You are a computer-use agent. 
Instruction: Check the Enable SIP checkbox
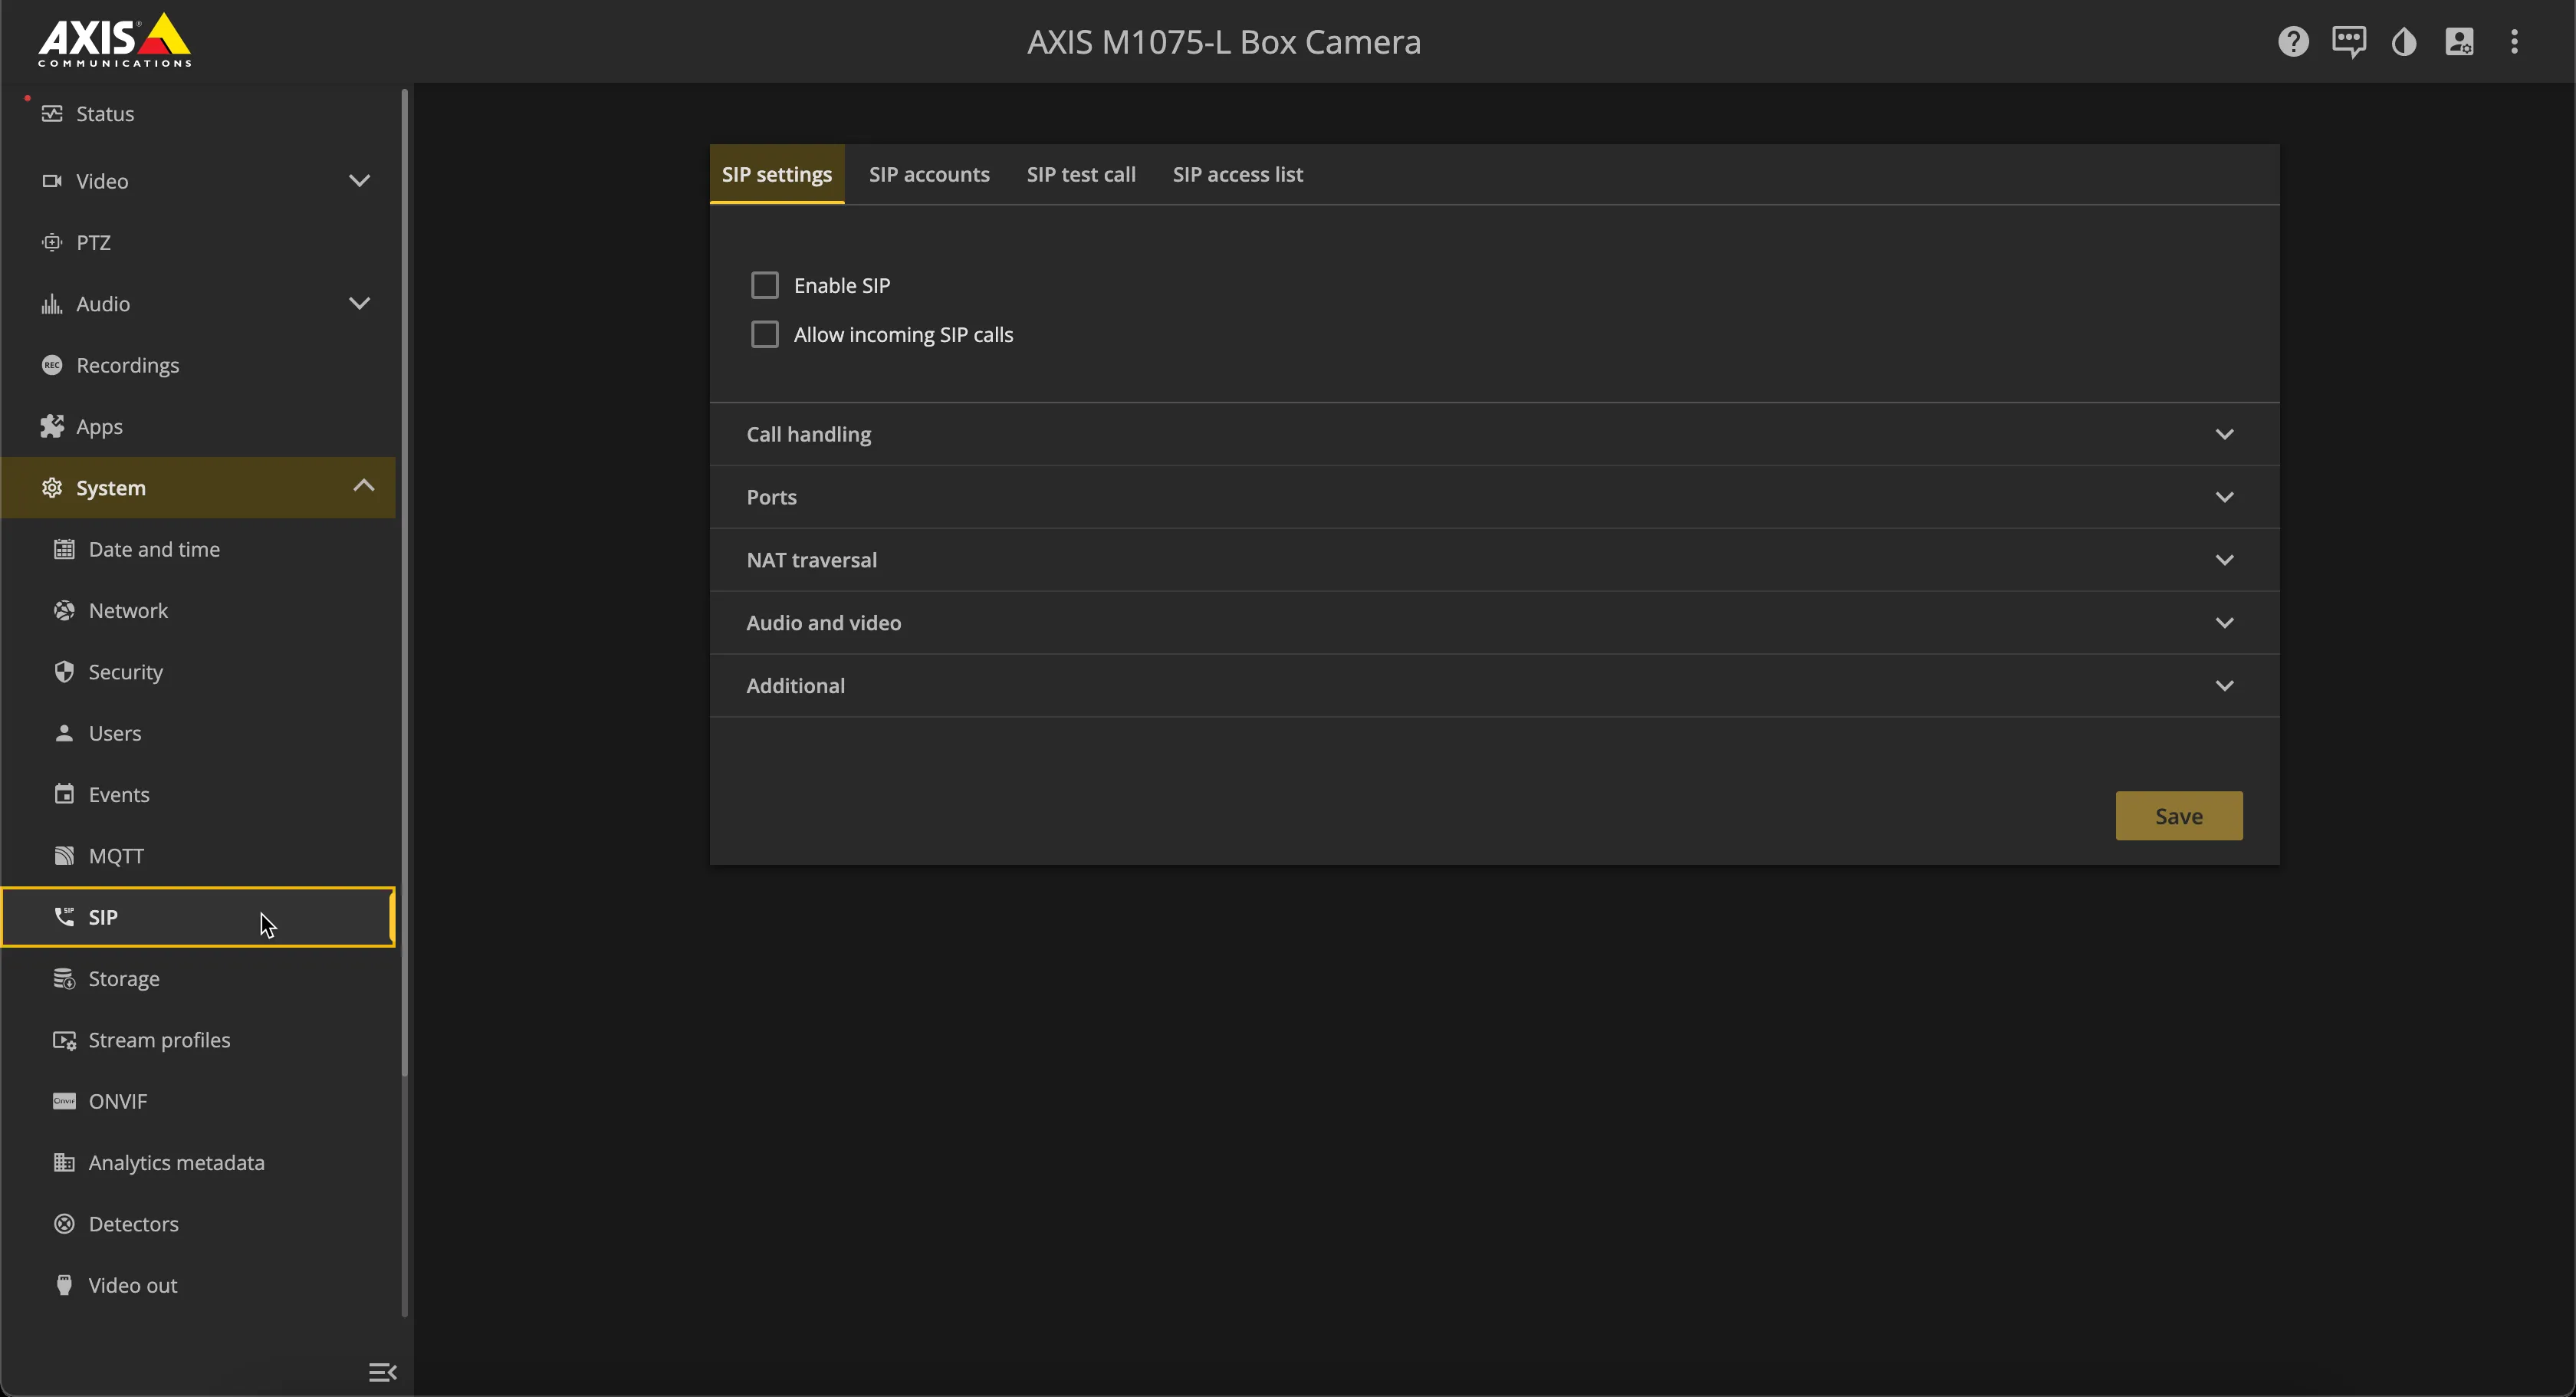765,286
